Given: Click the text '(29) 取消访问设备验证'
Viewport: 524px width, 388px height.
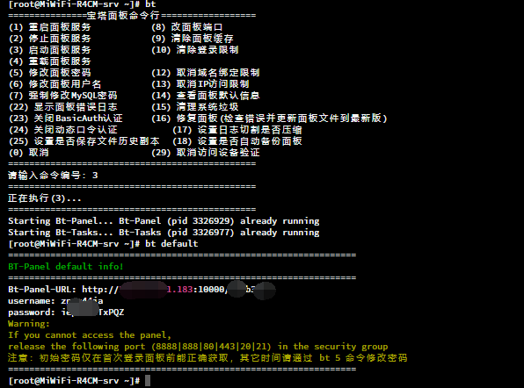Looking at the screenshot, I should click(206, 153).
